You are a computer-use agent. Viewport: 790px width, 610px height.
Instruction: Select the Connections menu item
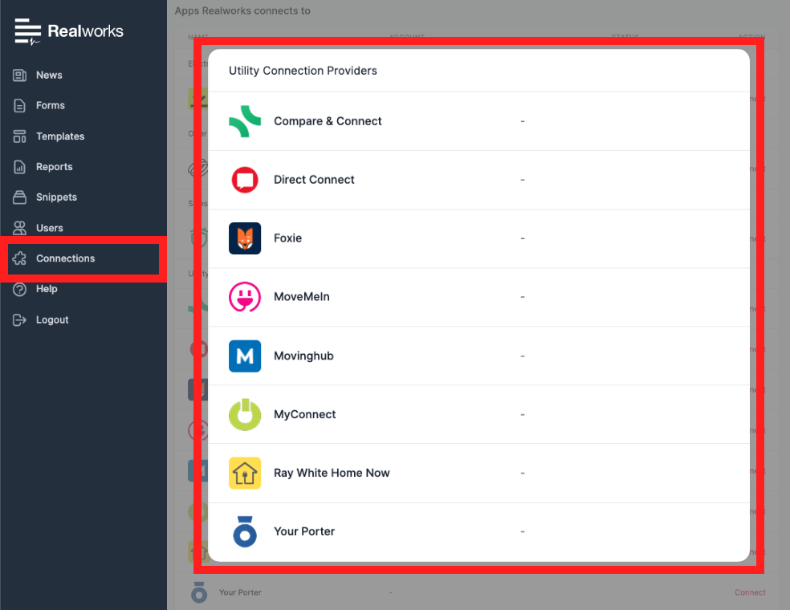(x=66, y=258)
